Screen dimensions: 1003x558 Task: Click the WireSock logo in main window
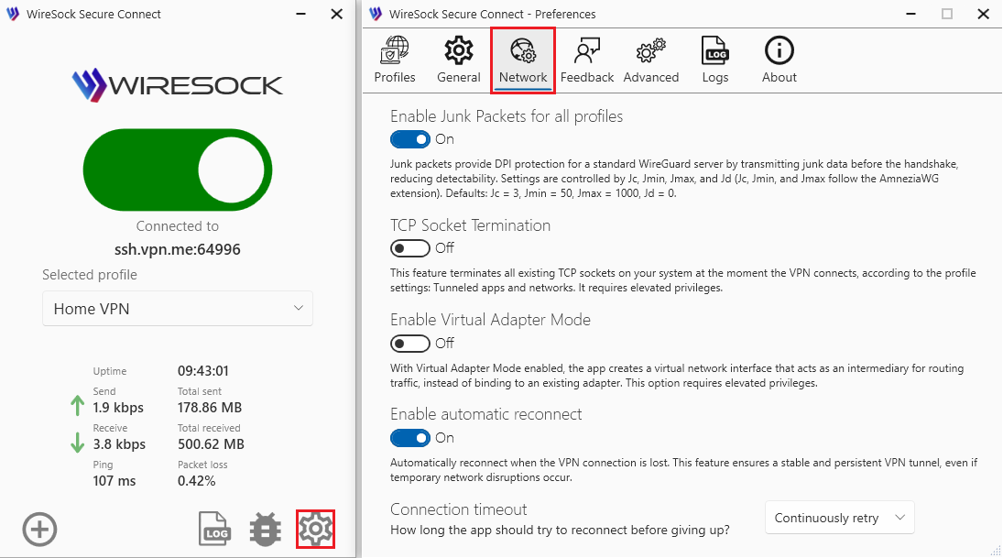coord(177,85)
